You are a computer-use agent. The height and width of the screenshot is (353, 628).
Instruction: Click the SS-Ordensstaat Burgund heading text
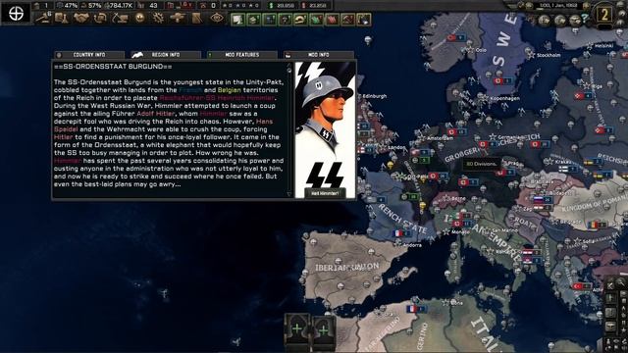click(114, 67)
